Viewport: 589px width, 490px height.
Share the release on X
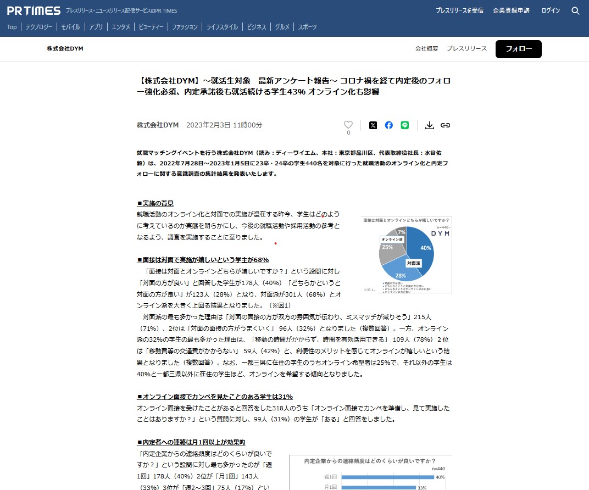coord(373,125)
